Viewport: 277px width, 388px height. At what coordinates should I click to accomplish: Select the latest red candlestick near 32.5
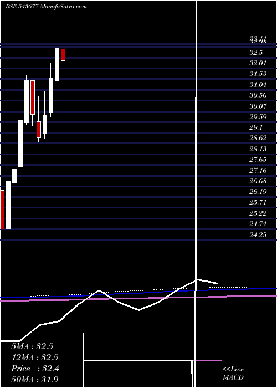coord(63,55)
